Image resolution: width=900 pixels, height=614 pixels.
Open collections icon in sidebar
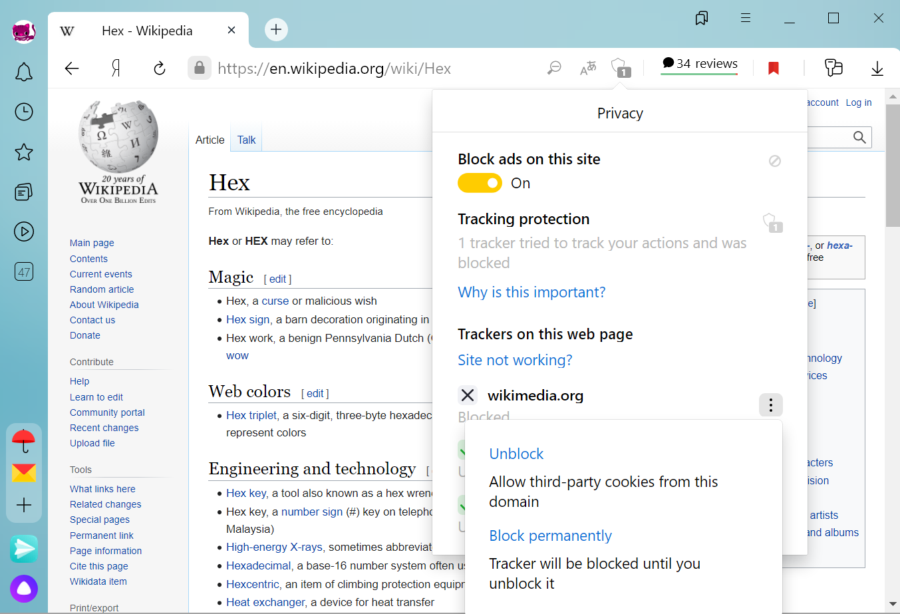tap(24, 192)
